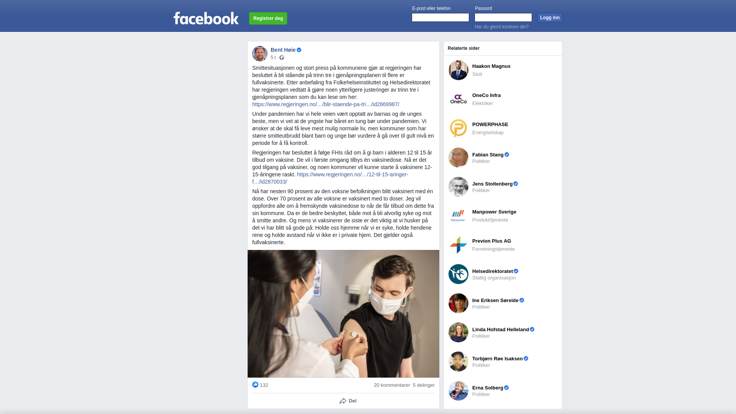This screenshot has height=414, width=736.
Task: Focus the Passord input field
Action: click(x=503, y=18)
